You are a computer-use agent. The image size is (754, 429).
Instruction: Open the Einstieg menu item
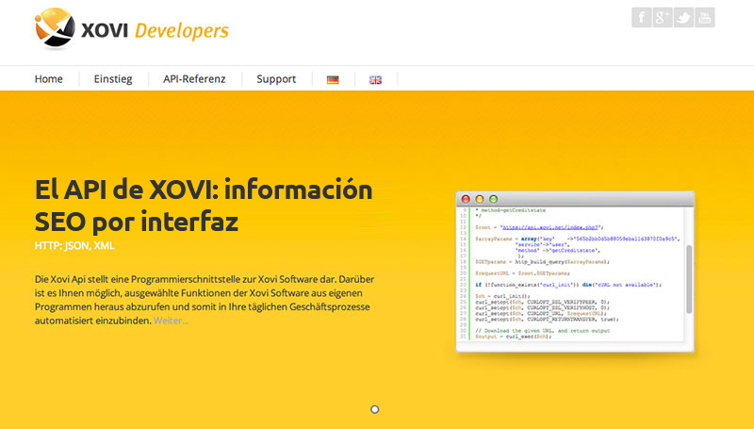tap(113, 79)
